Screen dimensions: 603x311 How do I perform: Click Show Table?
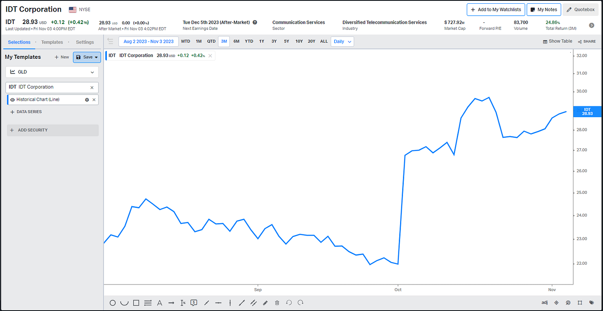tap(557, 41)
